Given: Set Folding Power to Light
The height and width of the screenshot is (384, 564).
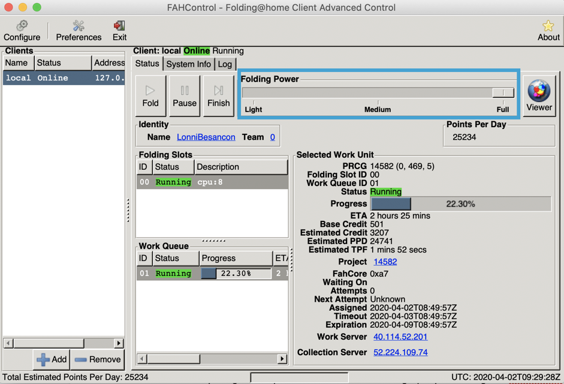Looking at the screenshot, I should (x=253, y=110).
